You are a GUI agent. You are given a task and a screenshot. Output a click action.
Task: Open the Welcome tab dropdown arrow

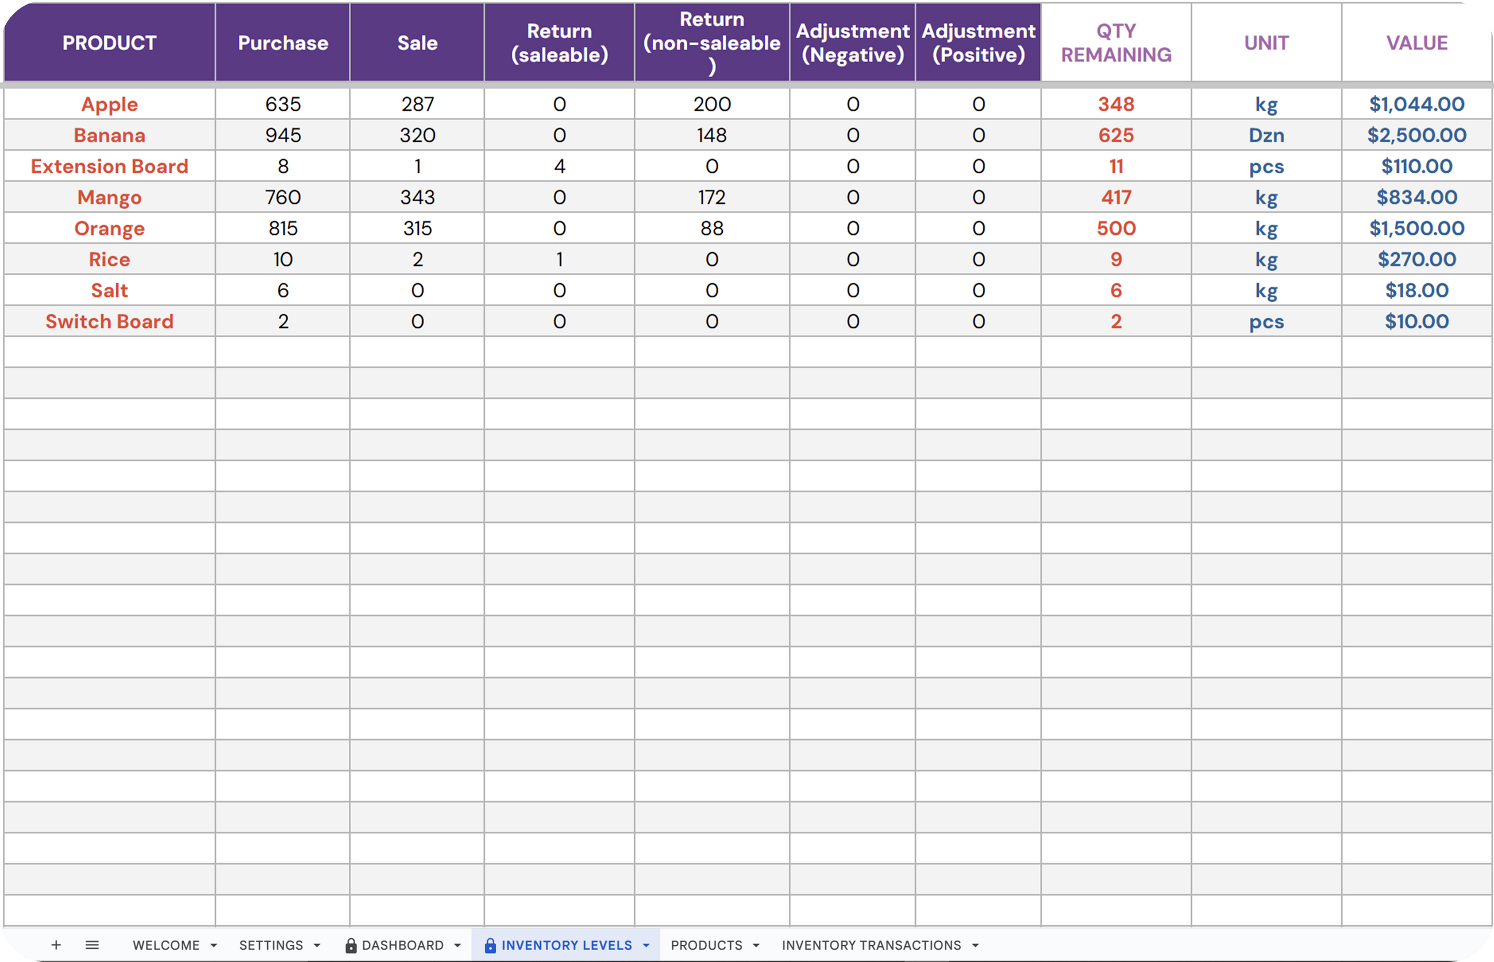[x=214, y=946]
